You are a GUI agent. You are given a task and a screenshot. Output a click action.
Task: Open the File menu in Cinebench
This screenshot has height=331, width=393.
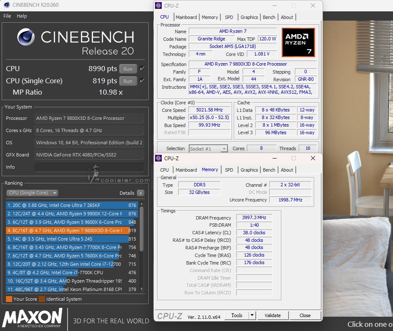click(x=7, y=16)
